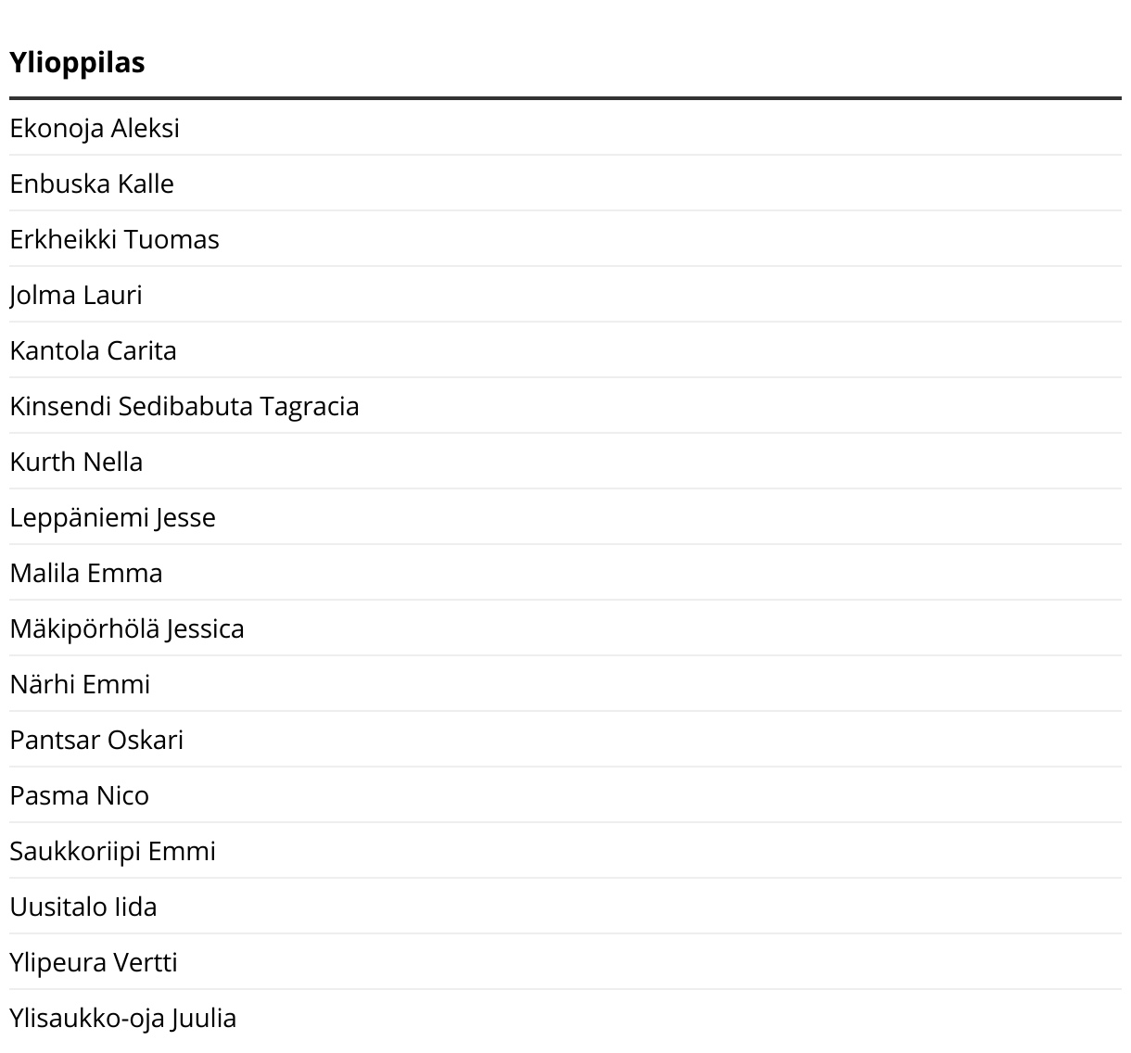
Task: Select the Närhi Emmi row
Action: tap(80, 684)
